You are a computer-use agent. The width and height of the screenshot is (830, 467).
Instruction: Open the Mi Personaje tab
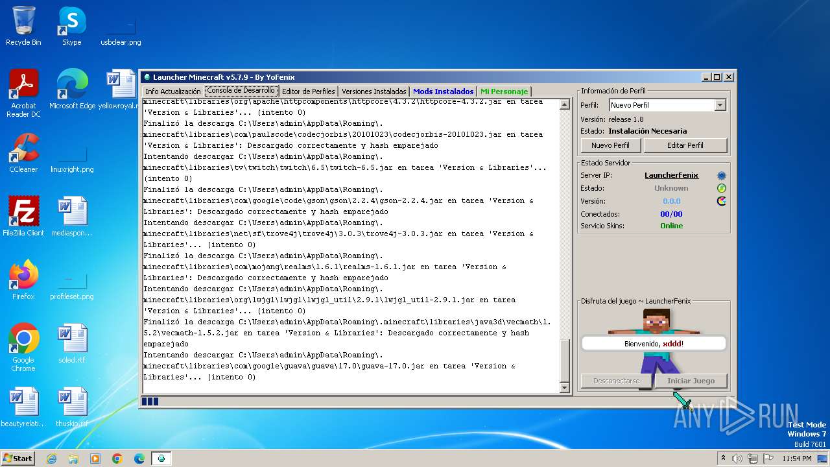(x=504, y=91)
